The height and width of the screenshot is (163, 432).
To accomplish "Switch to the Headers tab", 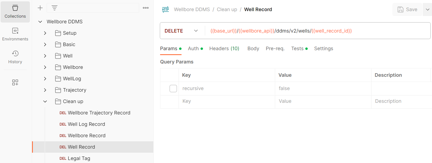I will pos(220,48).
